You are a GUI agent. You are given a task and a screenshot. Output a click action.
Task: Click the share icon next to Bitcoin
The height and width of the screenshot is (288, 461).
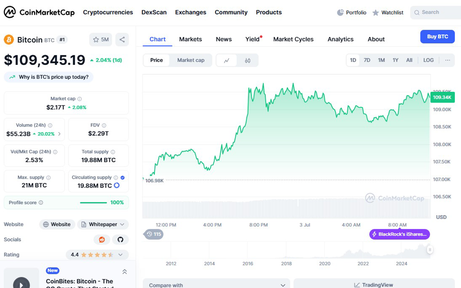[x=122, y=40]
